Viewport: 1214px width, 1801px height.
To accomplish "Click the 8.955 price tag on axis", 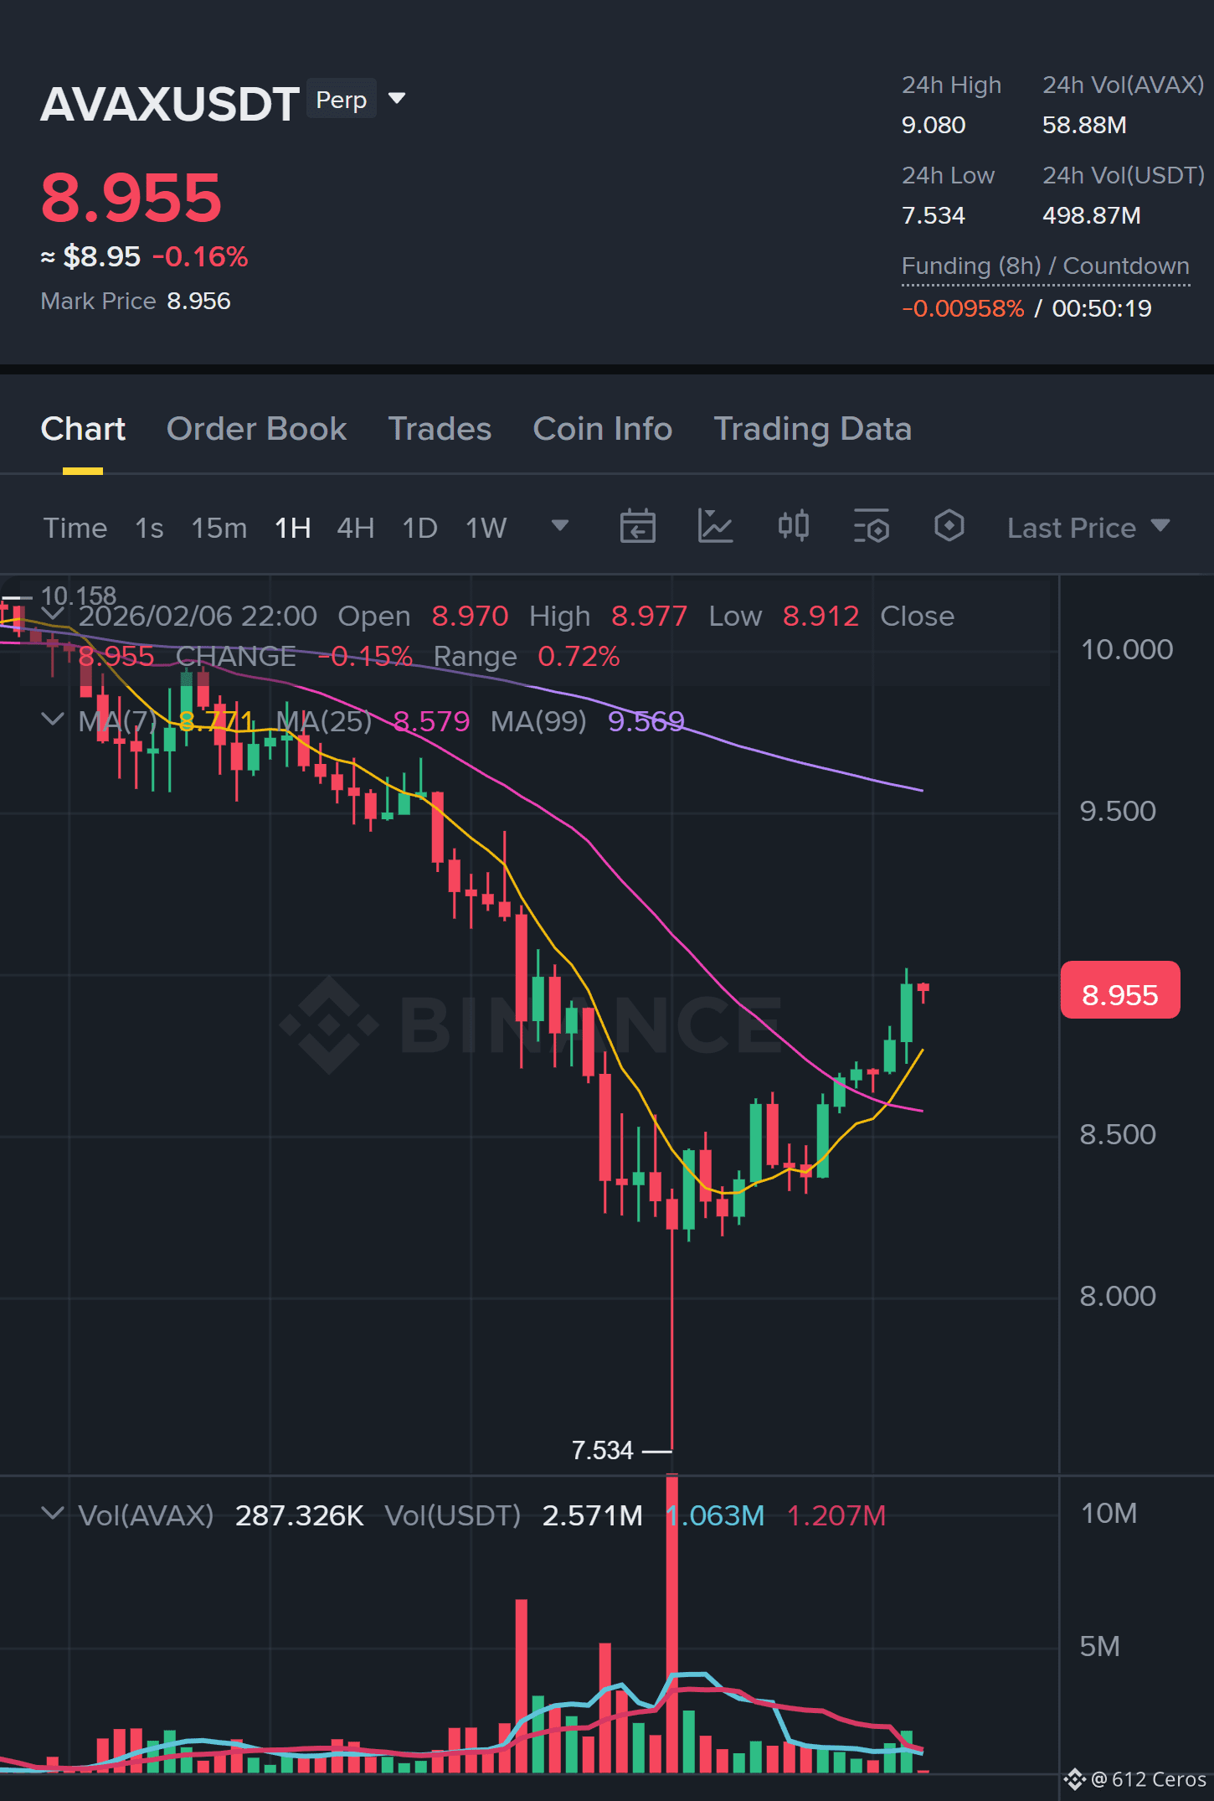I will (x=1120, y=993).
